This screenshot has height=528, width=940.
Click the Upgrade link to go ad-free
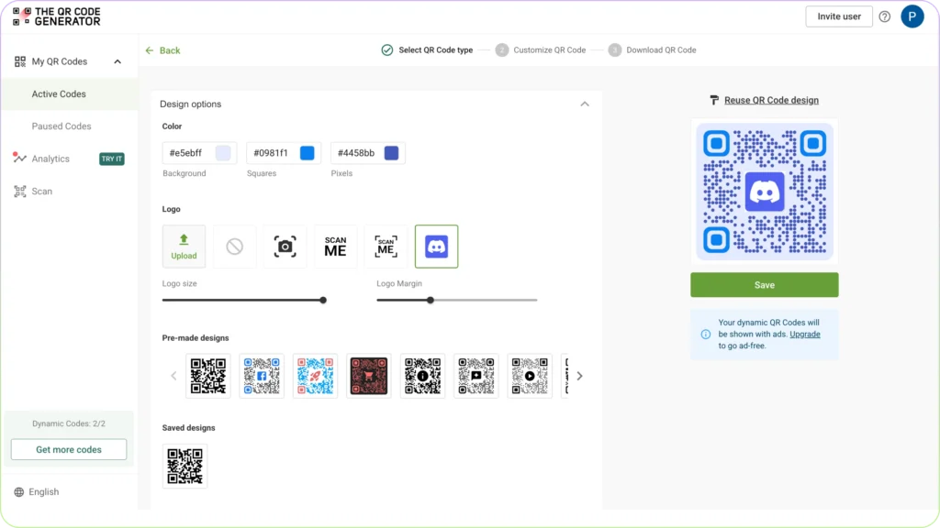pyautogui.click(x=805, y=334)
